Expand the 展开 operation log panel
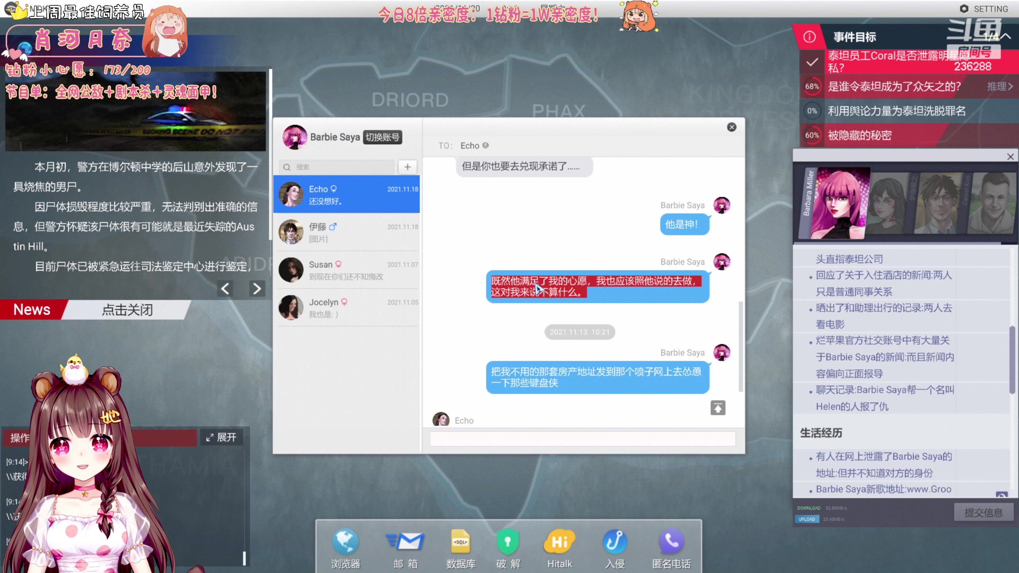 221,437
